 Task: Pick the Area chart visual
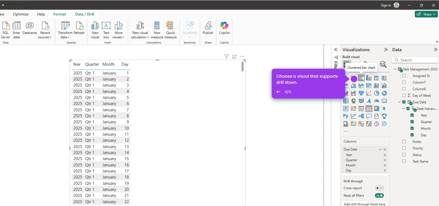click(353, 86)
